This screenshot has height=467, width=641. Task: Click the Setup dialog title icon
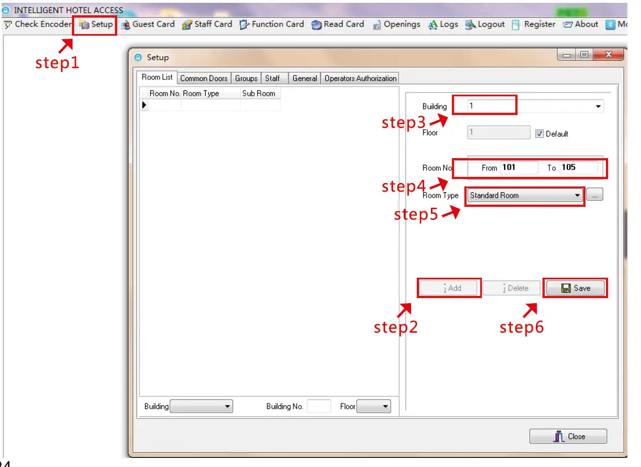(x=138, y=57)
